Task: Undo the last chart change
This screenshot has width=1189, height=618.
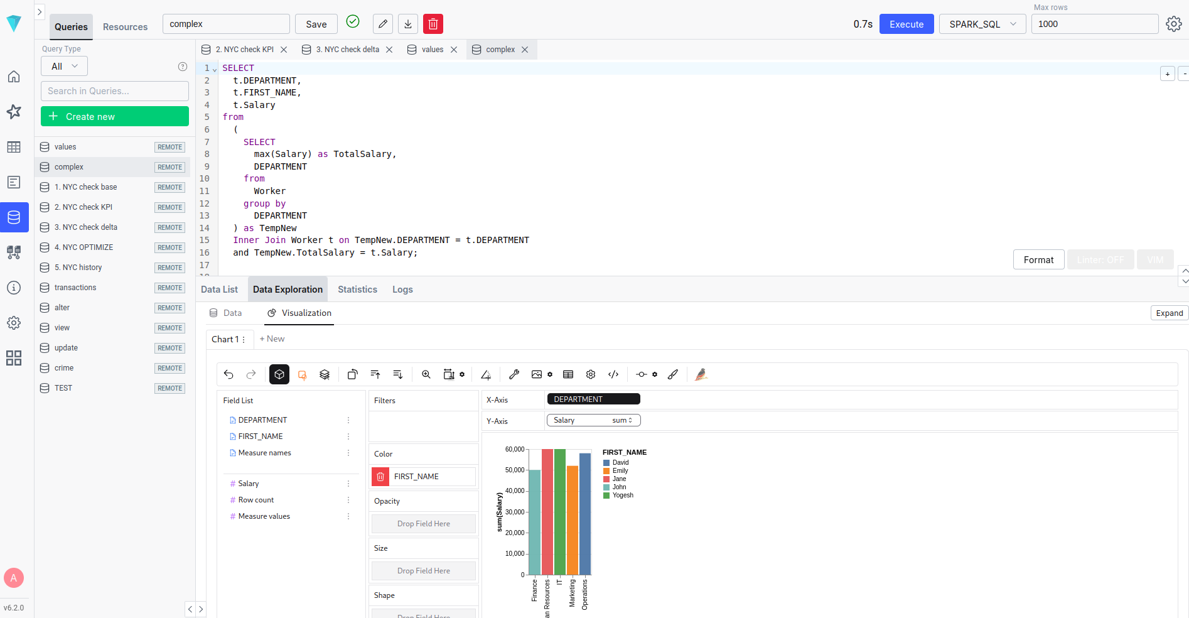Action: coord(229,374)
